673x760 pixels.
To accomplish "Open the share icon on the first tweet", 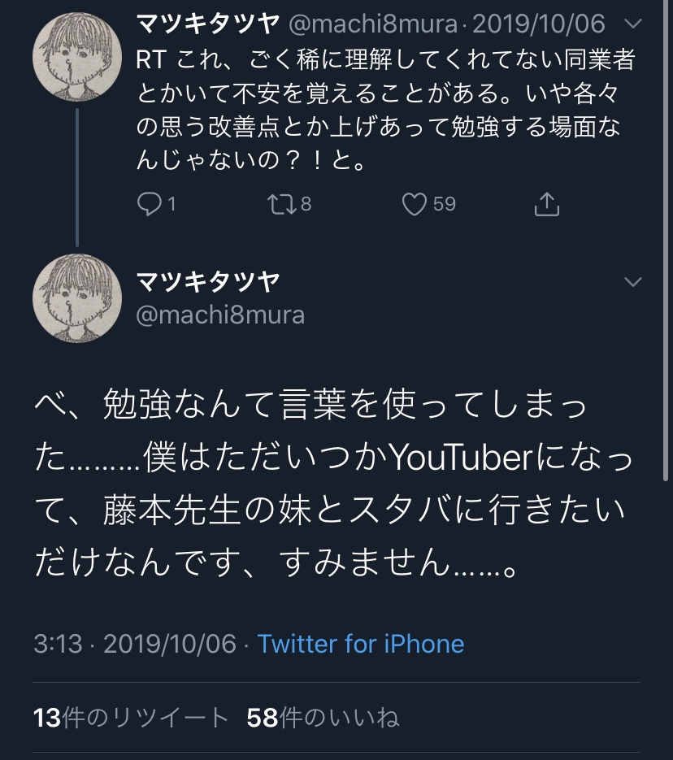I will point(546,204).
